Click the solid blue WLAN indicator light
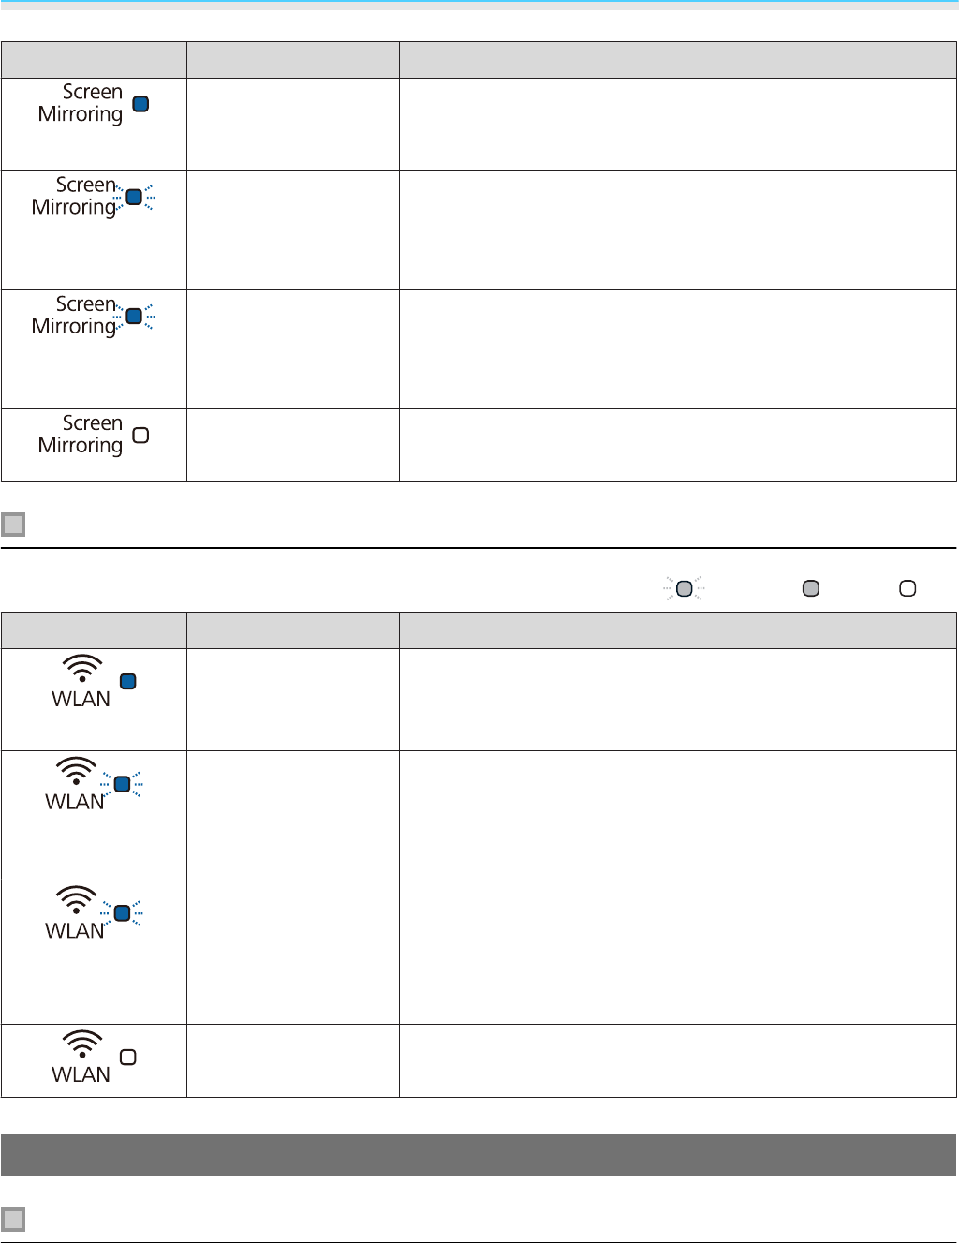The image size is (959, 1243). click(x=128, y=681)
